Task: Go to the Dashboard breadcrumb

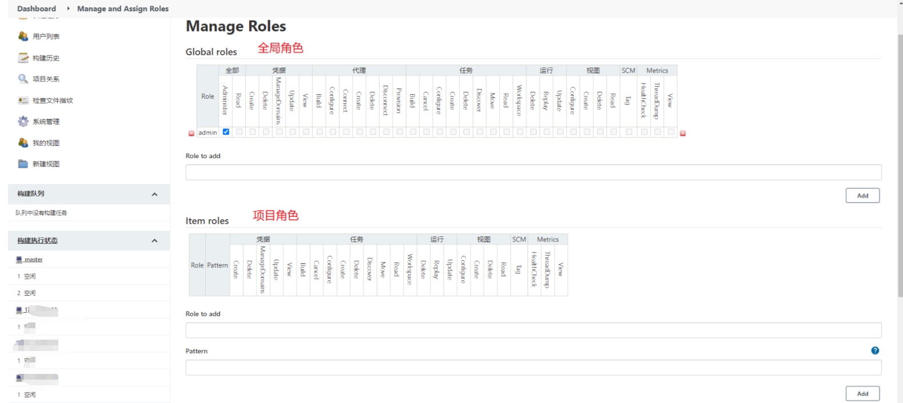Action: tap(37, 9)
